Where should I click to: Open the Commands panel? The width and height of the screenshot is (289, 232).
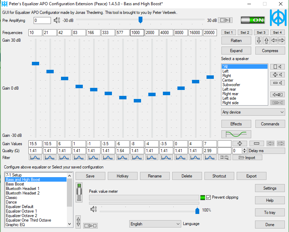click(270, 124)
